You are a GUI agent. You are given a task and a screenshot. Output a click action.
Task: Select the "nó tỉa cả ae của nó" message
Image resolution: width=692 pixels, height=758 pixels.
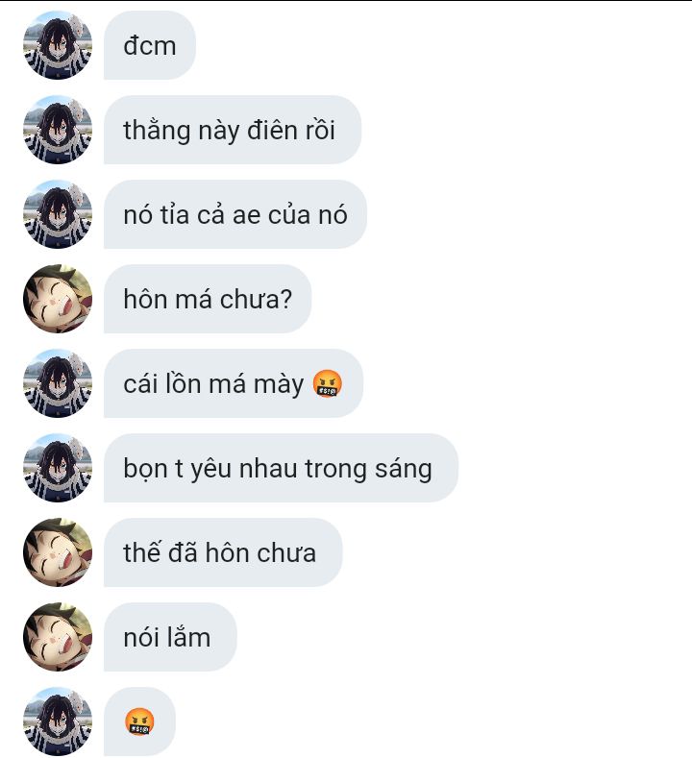coord(235,214)
